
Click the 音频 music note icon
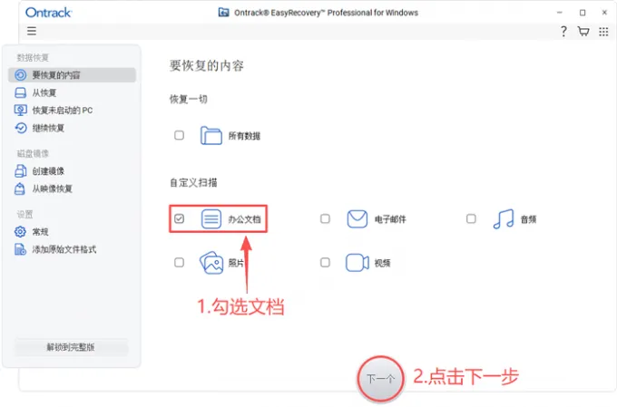point(504,219)
